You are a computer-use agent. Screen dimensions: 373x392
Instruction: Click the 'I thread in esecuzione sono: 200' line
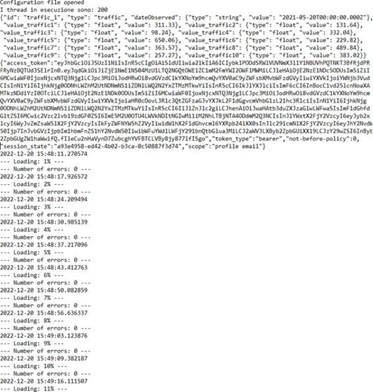[54, 10]
